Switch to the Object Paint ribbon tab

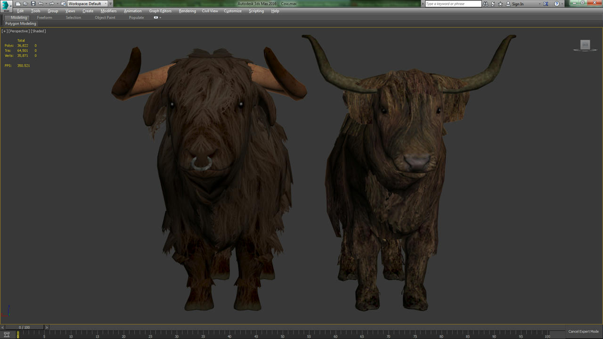click(105, 17)
